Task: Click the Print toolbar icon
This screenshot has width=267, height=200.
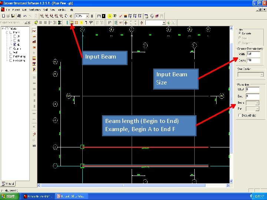Action: [19, 16]
